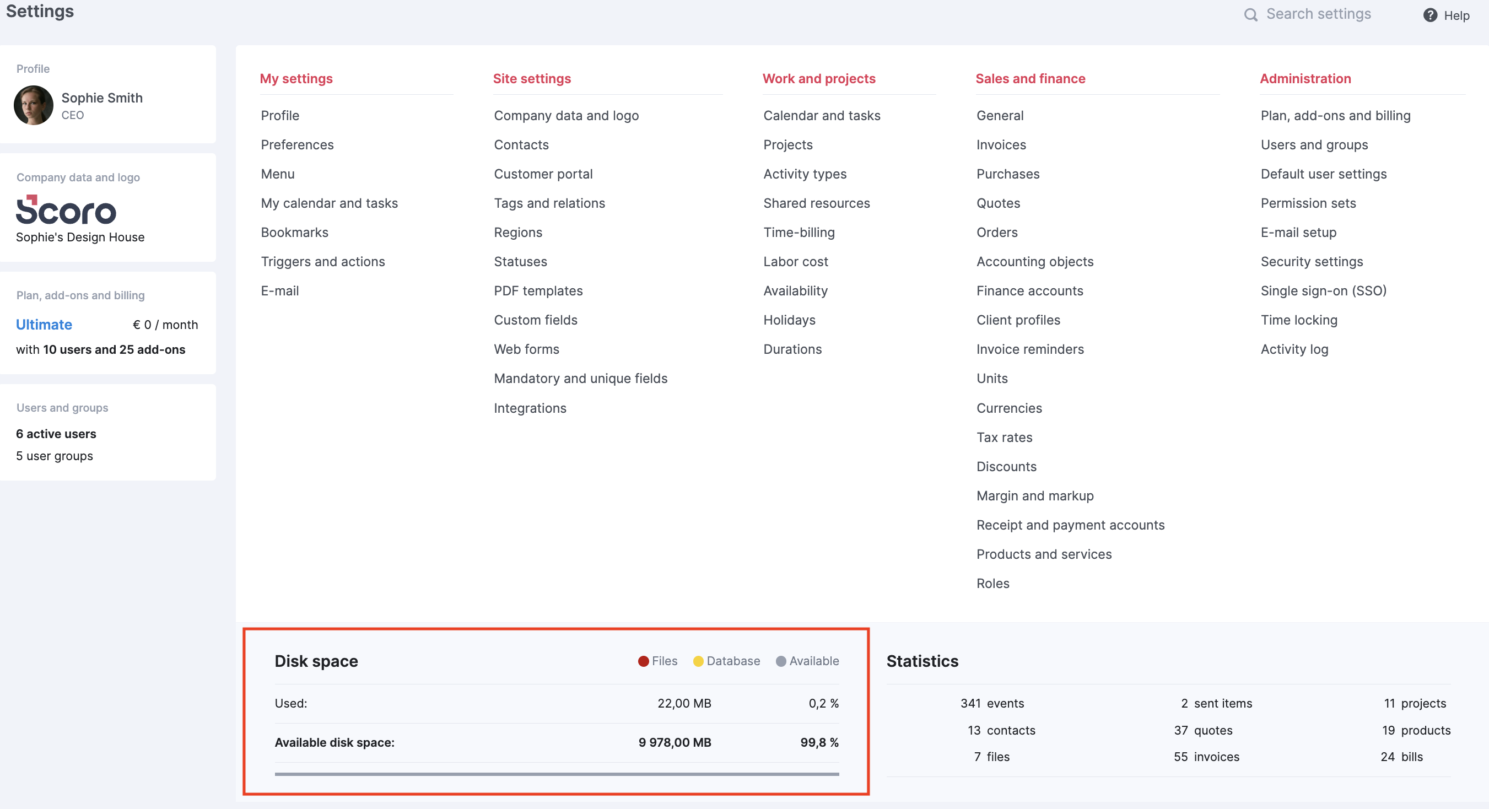Open Labor cost settings
The width and height of the screenshot is (1489, 809).
pos(795,262)
